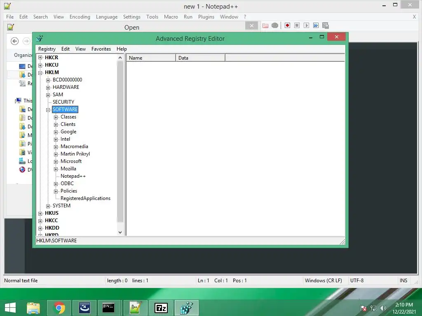The width and height of the screenshot is (422, 316).
Task: Collapse the HKLM root key
Action: (40, 72)
